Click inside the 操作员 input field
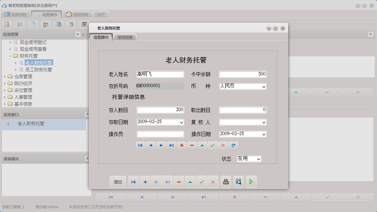The height and width of the screenshot is (212, 377). coord(160,134)
